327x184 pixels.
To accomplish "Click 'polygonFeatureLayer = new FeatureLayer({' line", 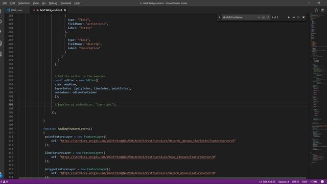I will [x=77, y=169].
